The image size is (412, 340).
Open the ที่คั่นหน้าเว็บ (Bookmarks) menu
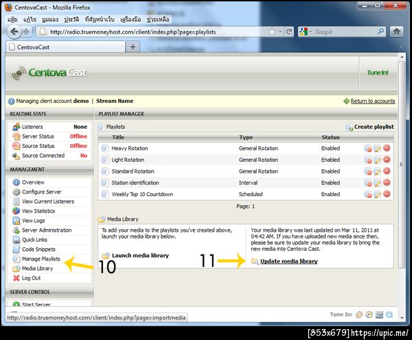pyautogui.click(x=100, y=19)
